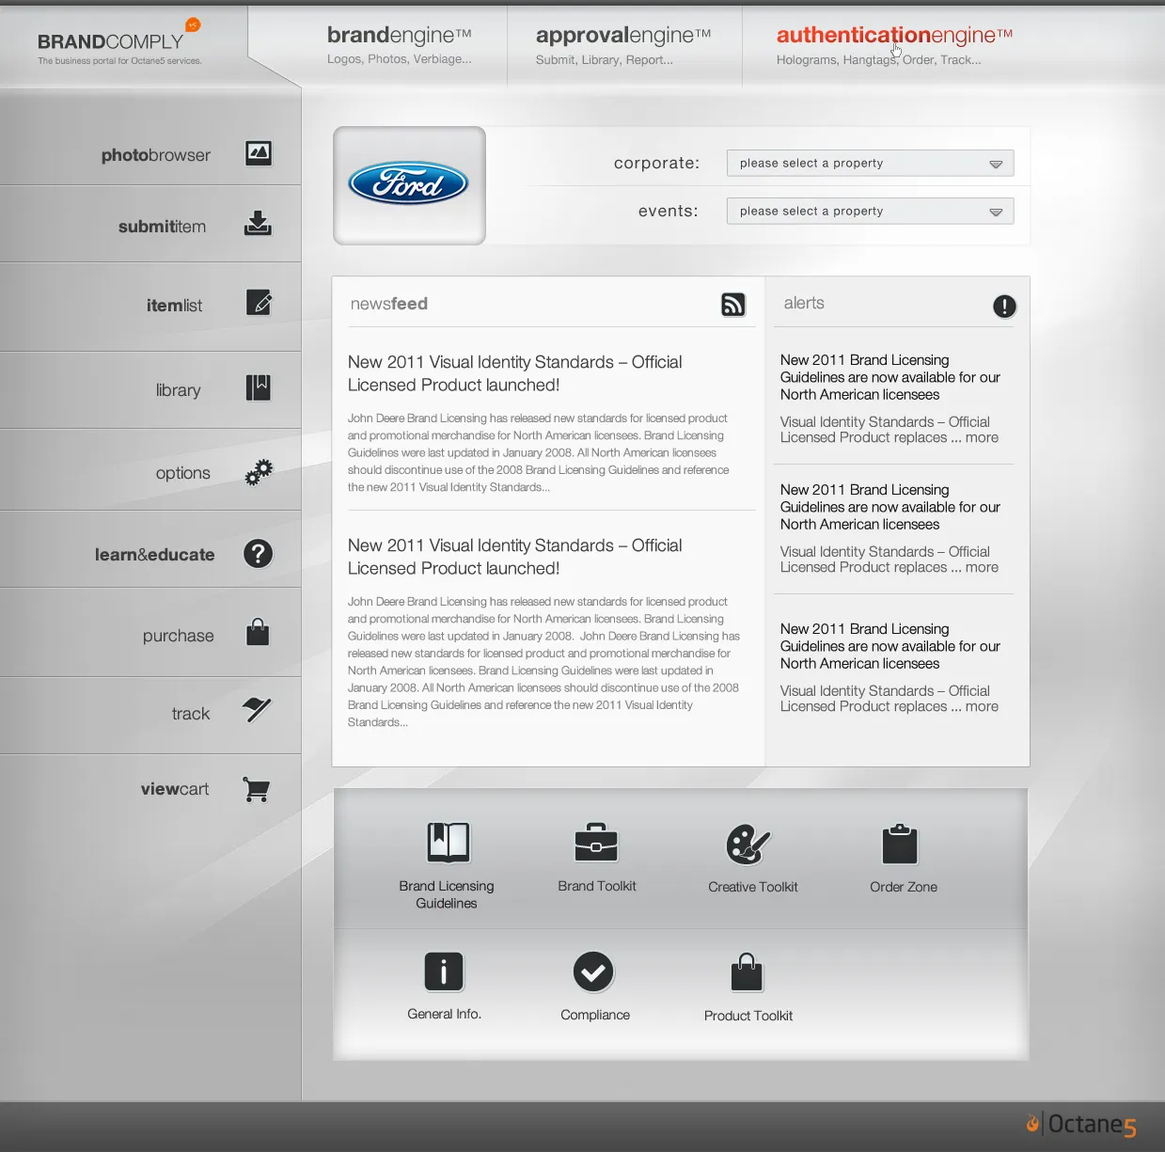Click the newsfeed RSS icon
Viewport: 1165px width, 1152px height.
click(733, 305)
